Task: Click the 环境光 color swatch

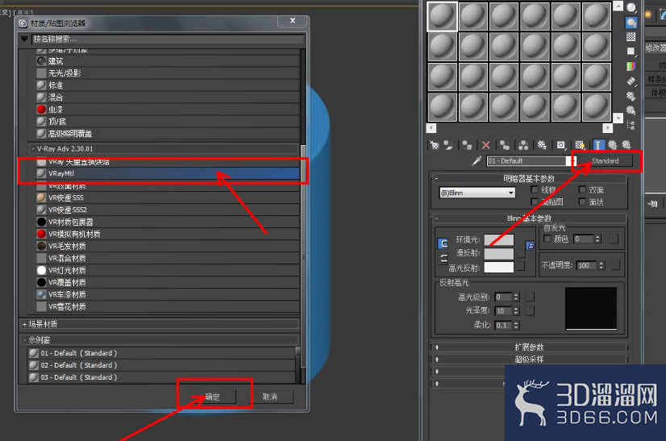Action: tap(499, 240)
